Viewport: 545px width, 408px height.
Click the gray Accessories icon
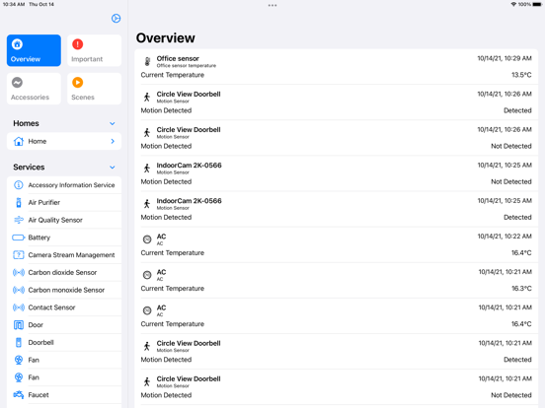point(17,82)
